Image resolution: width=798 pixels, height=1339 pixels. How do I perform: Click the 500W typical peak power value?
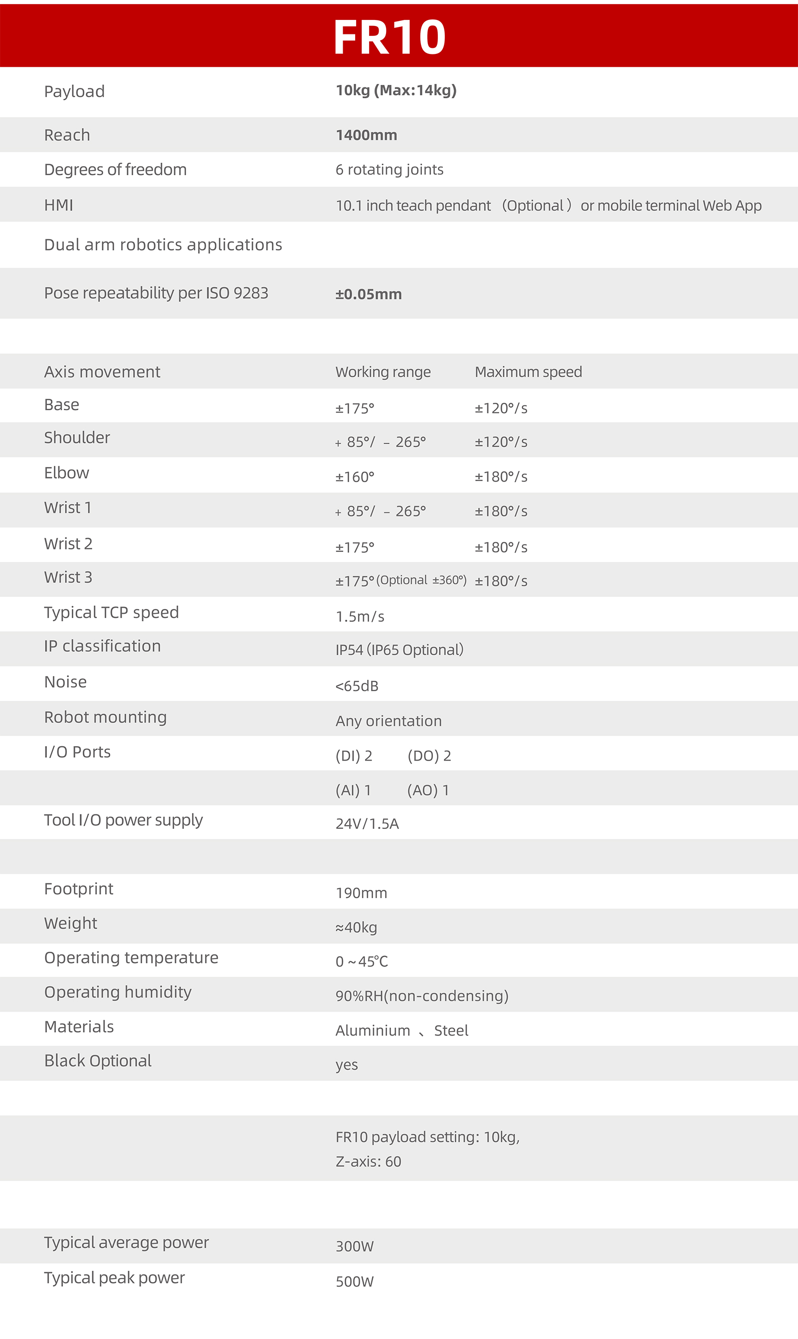pyautogui.click(x=355, y=1282)
